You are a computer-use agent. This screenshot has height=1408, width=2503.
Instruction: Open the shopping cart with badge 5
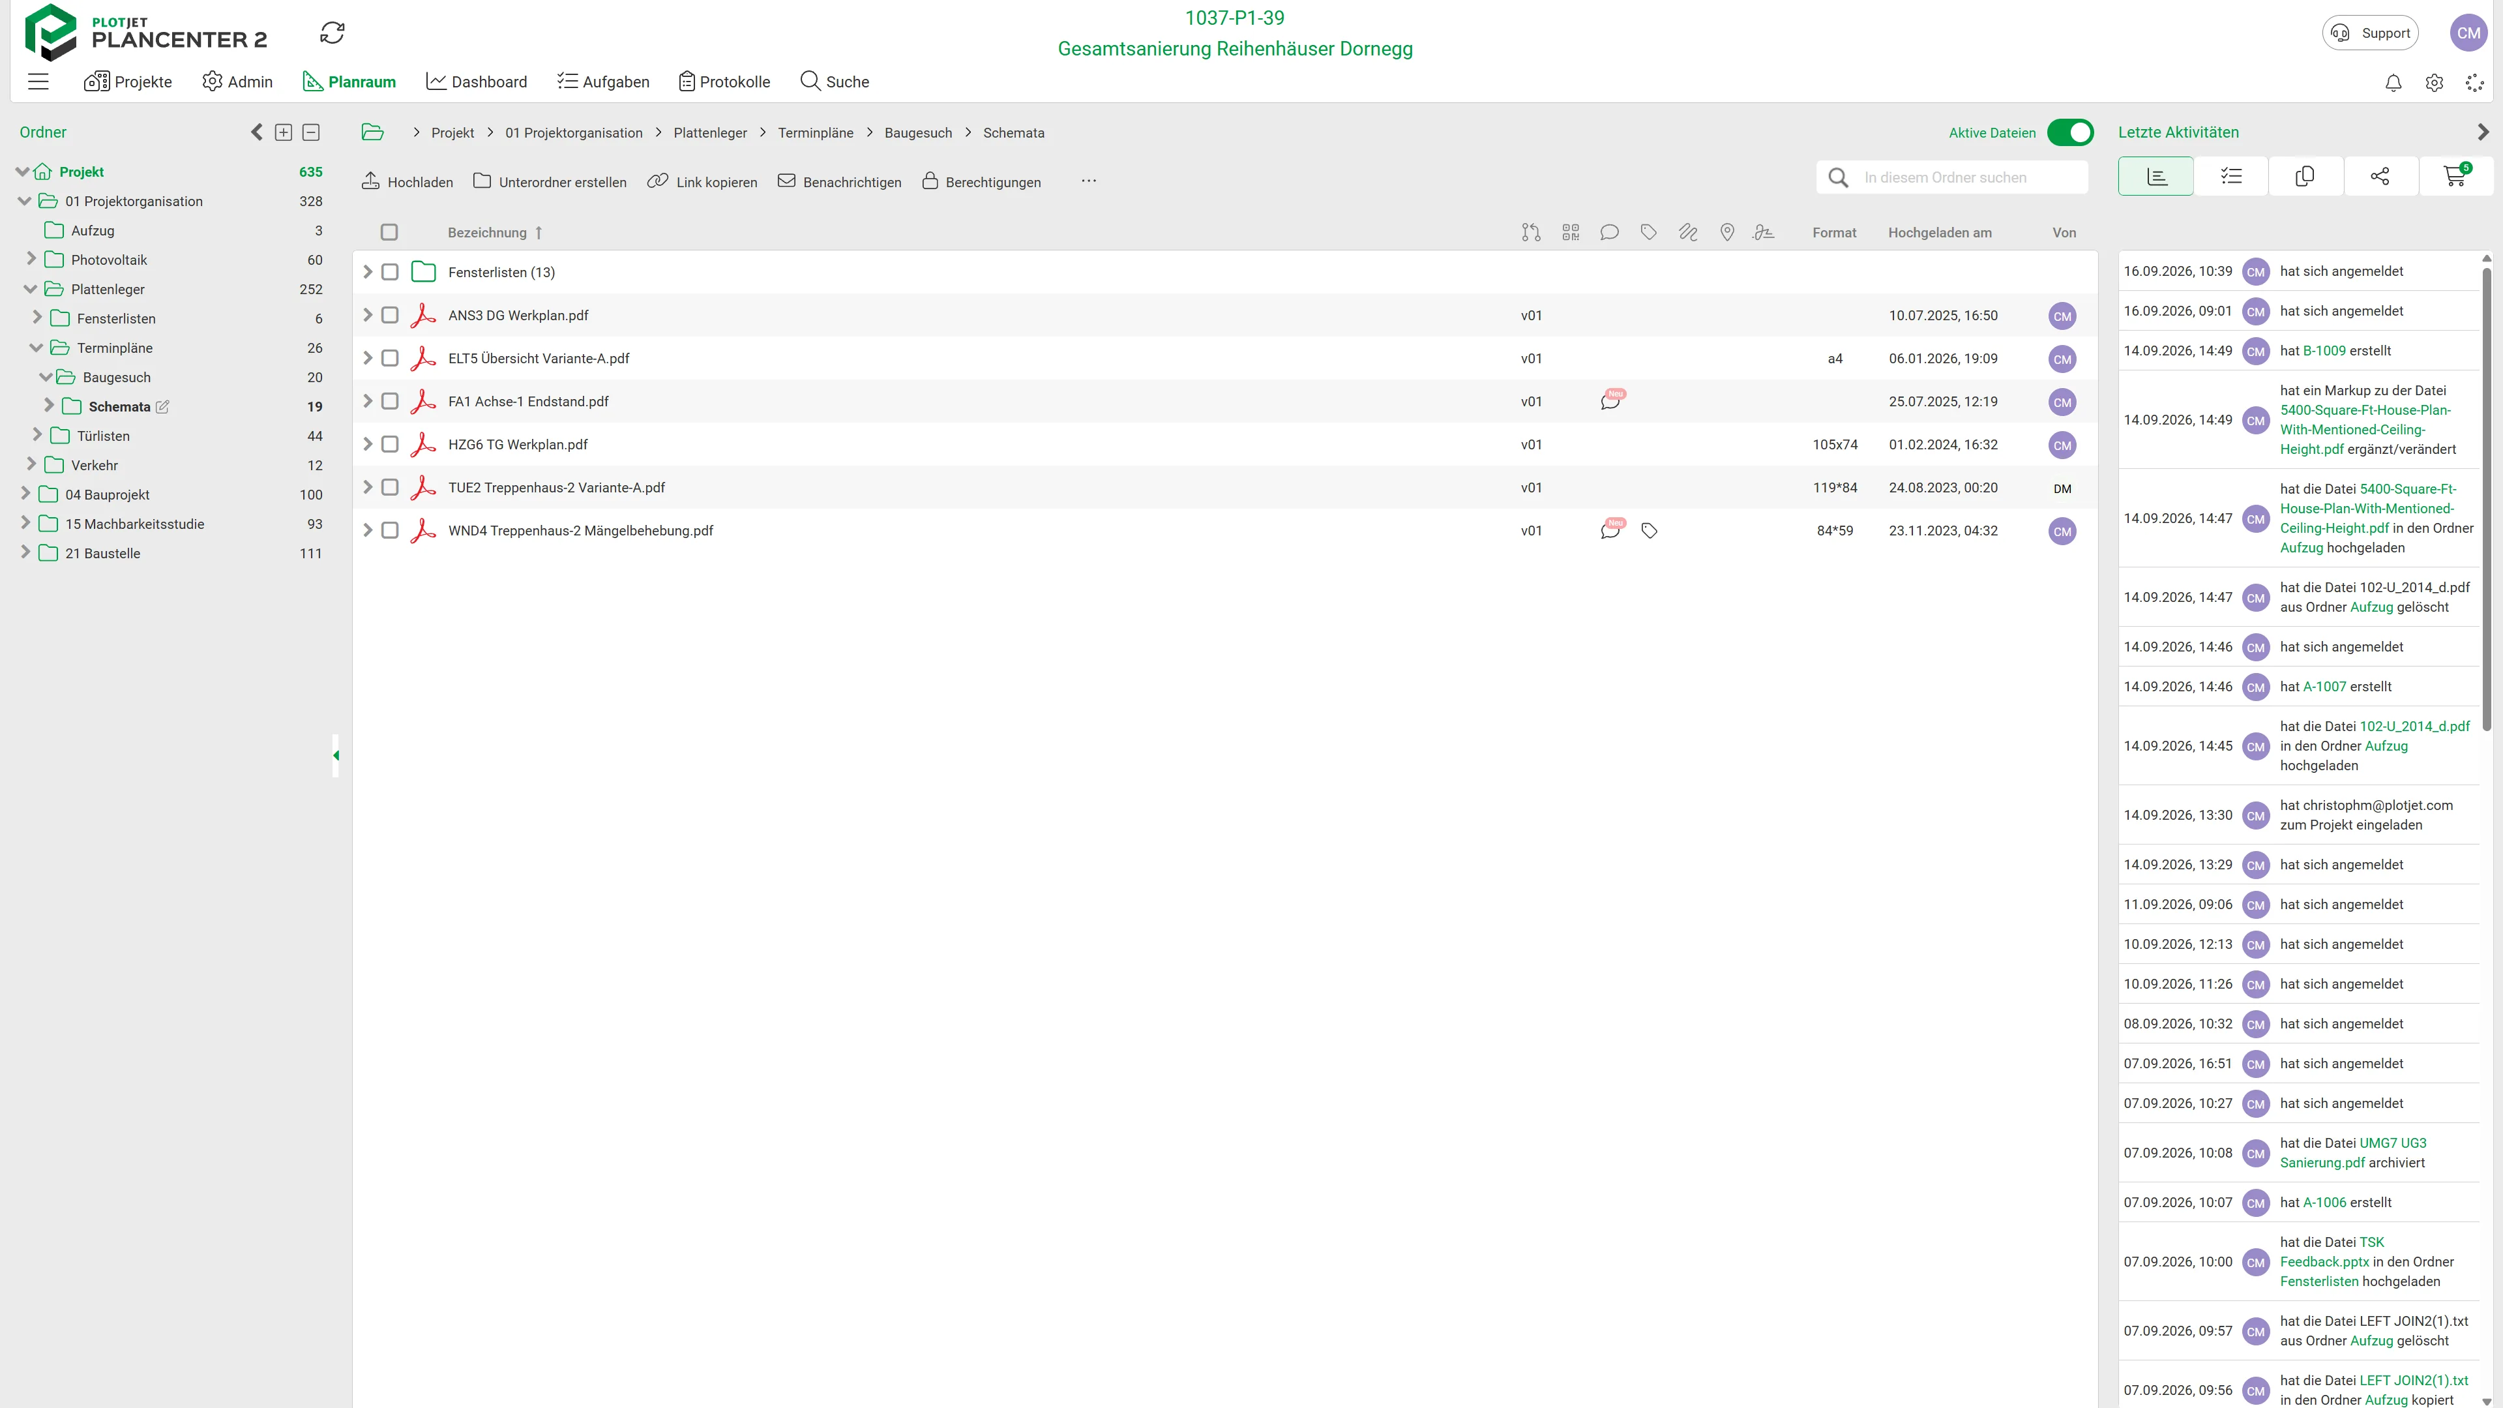point(2455,176)
